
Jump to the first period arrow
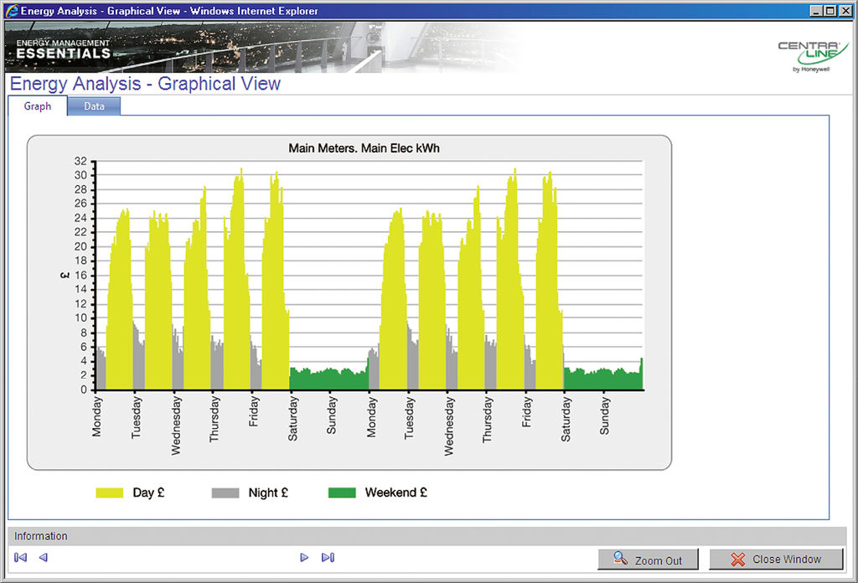(21, 557)
